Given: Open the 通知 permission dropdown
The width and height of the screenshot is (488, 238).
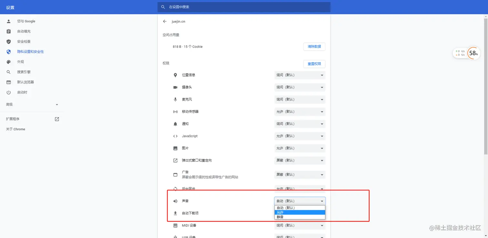Looking at the screenshot, I should pyautogui.click(x=300, y=124).
